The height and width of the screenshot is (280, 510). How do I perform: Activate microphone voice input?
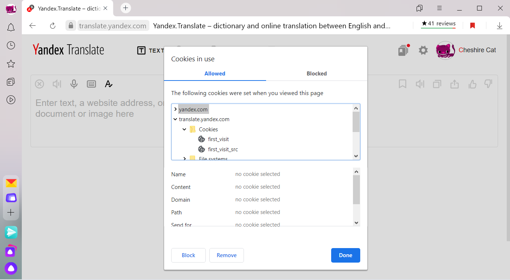coord(74,84)
